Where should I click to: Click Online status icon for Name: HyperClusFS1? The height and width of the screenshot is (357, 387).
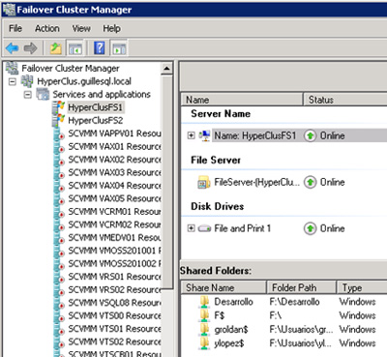pos(310,135)
